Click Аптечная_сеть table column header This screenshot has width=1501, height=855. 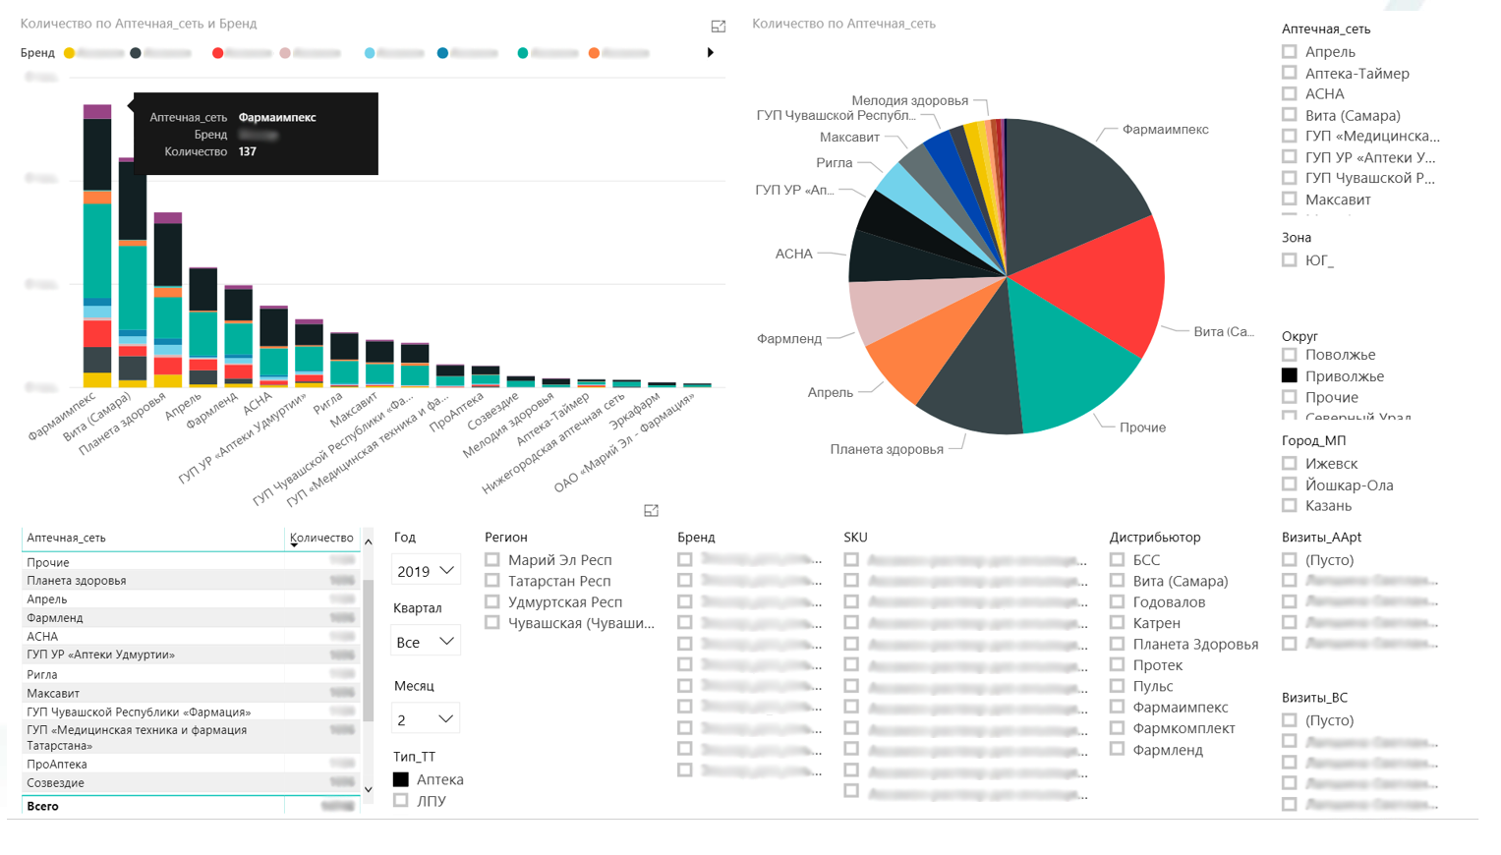(153, 538)
